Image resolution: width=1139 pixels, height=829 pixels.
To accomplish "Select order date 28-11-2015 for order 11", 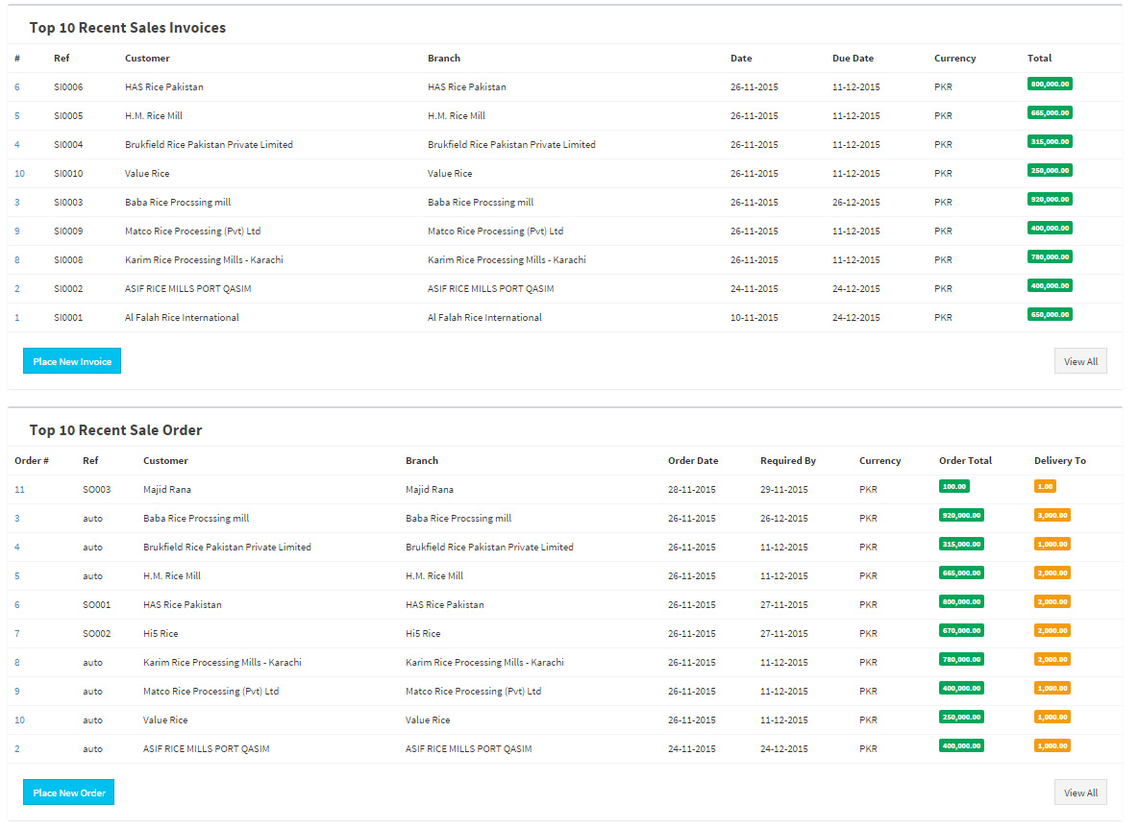I will tap(691, 489).
